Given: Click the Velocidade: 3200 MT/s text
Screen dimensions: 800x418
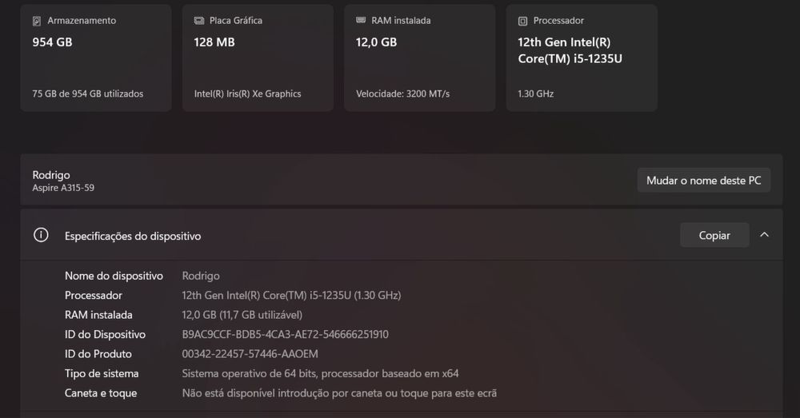Looking at the screenshot, I should pos(402,94).
